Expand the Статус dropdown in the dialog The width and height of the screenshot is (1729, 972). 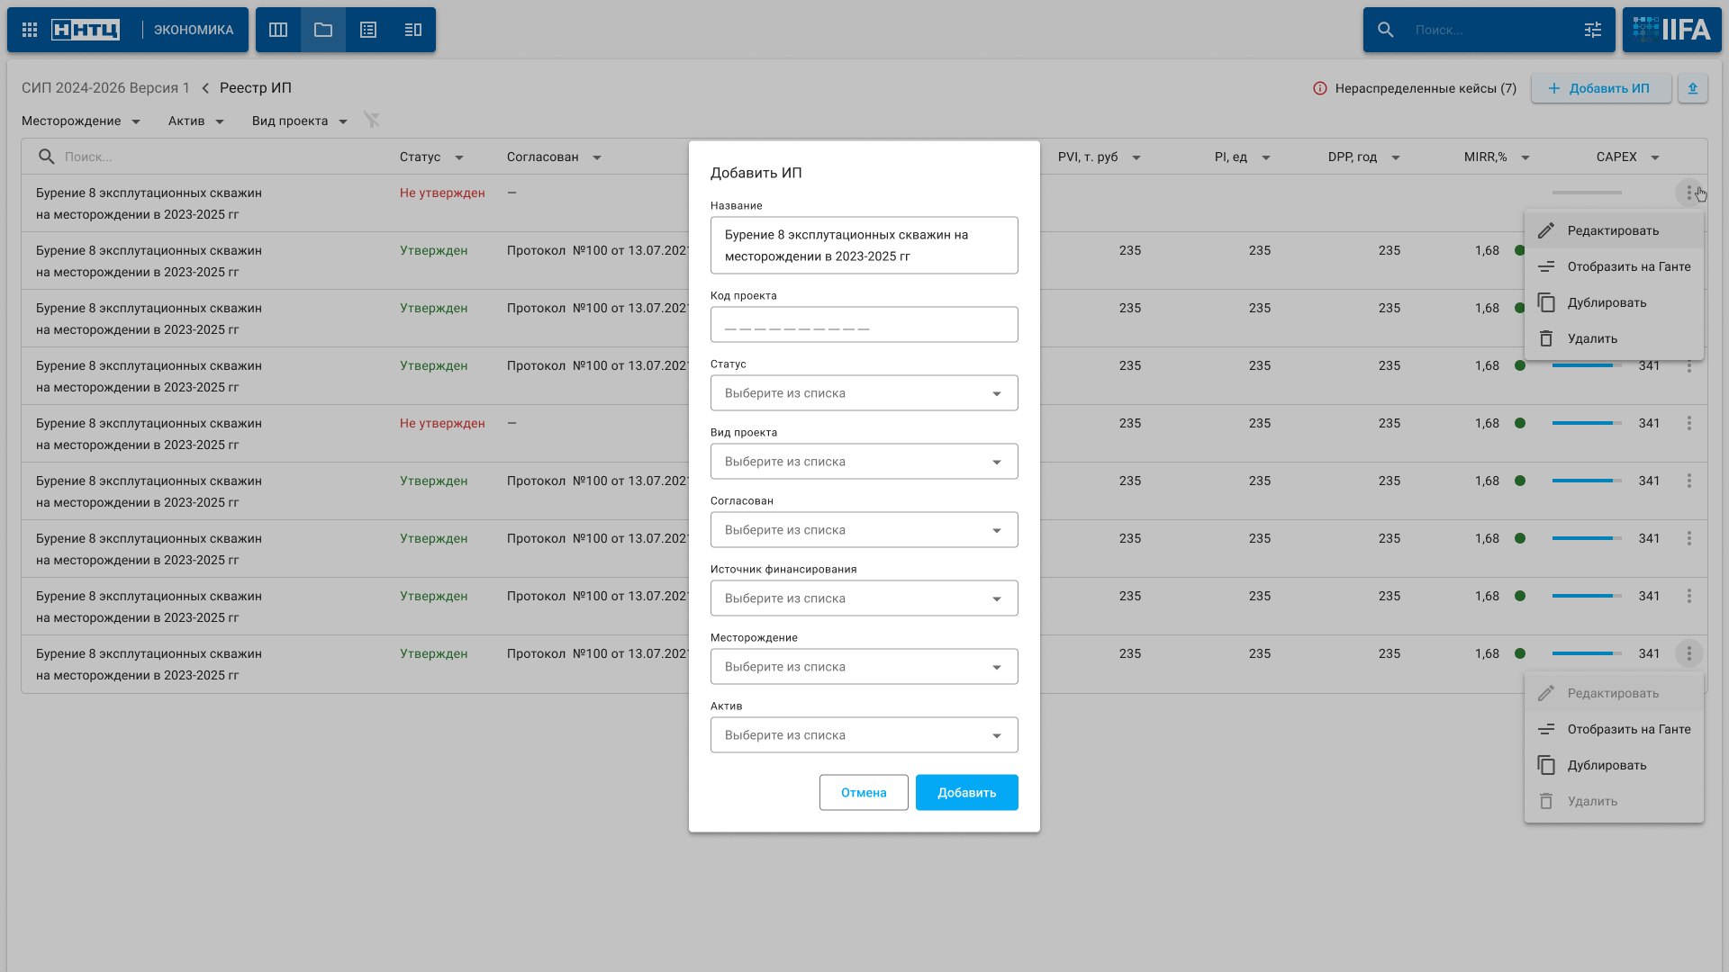coord(864,393)
